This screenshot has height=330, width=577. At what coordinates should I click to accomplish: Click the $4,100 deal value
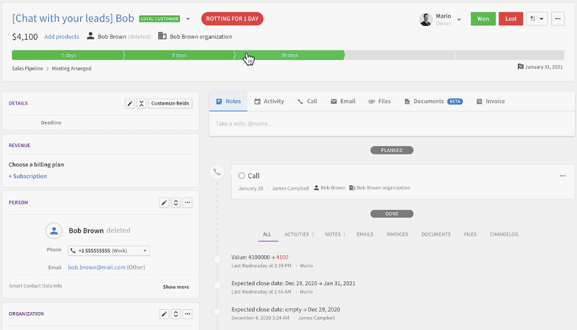[25, 37]
